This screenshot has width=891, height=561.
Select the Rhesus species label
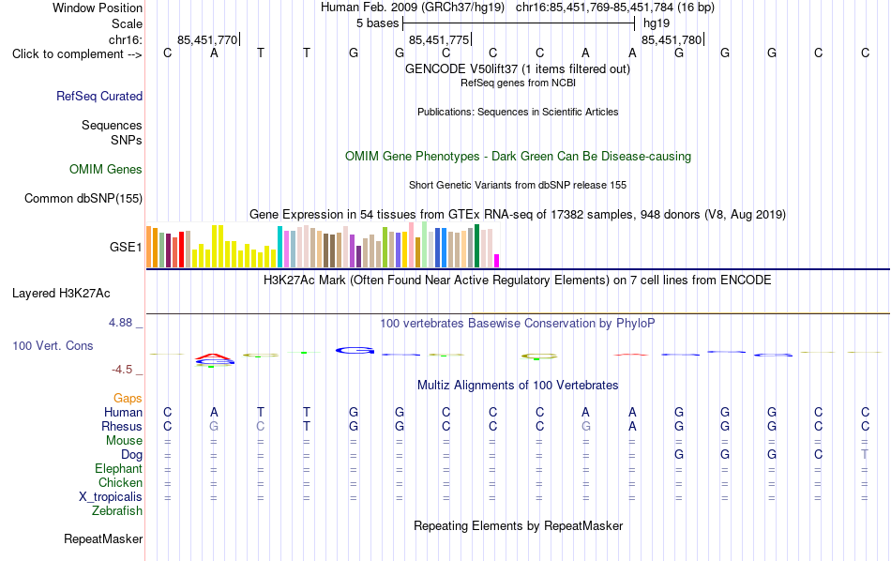coord(122,426)
